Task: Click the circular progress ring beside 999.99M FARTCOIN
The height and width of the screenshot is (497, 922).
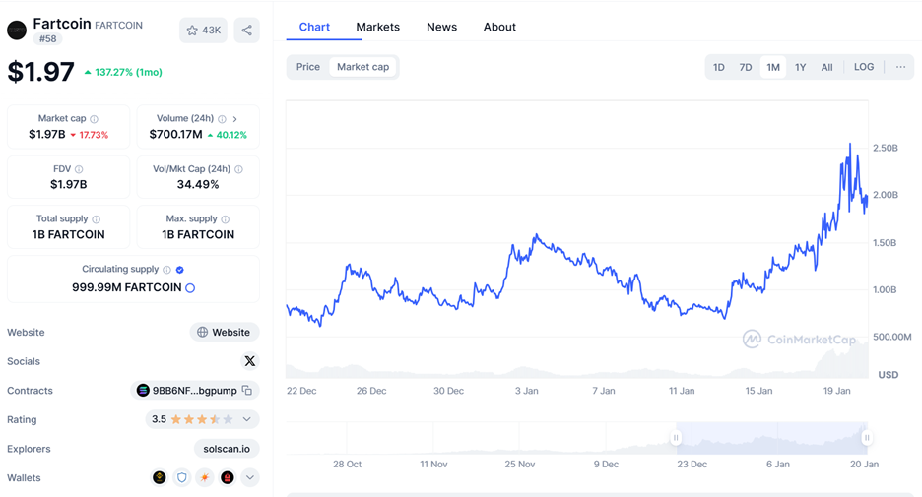Action: pyautogui.click(x=190, y=287)
